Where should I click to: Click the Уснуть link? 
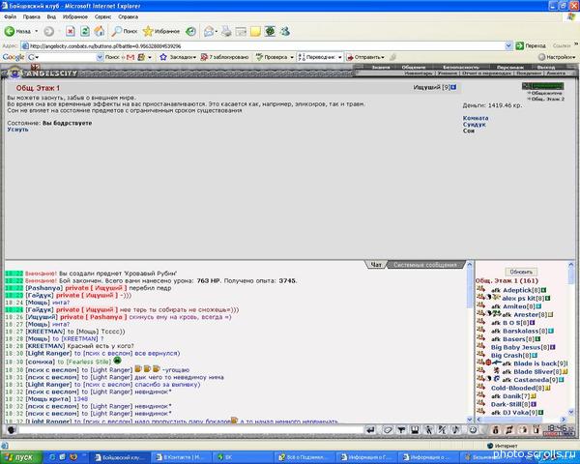(x=17, y=130)
